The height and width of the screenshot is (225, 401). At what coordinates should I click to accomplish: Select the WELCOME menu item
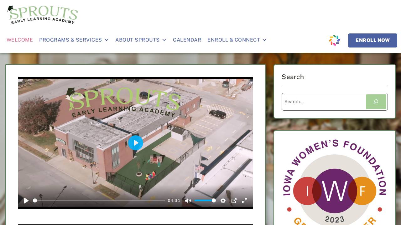20,40
